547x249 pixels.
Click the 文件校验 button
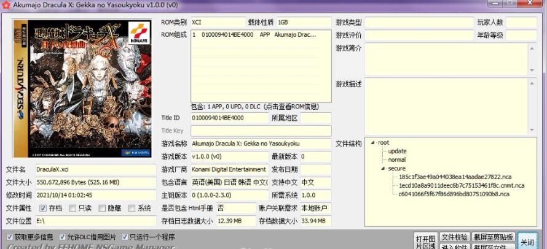pyautogui.click(x=454, y=237)
